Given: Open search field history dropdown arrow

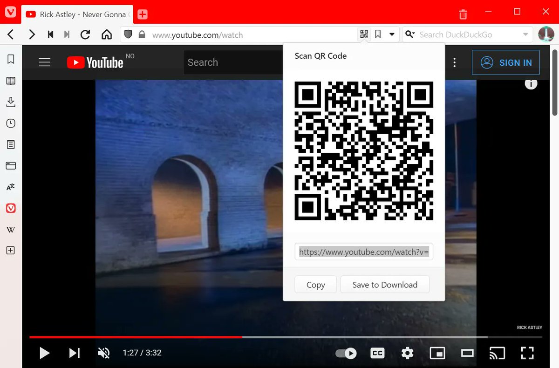Looking at the screenshot, I should point(525,34).
